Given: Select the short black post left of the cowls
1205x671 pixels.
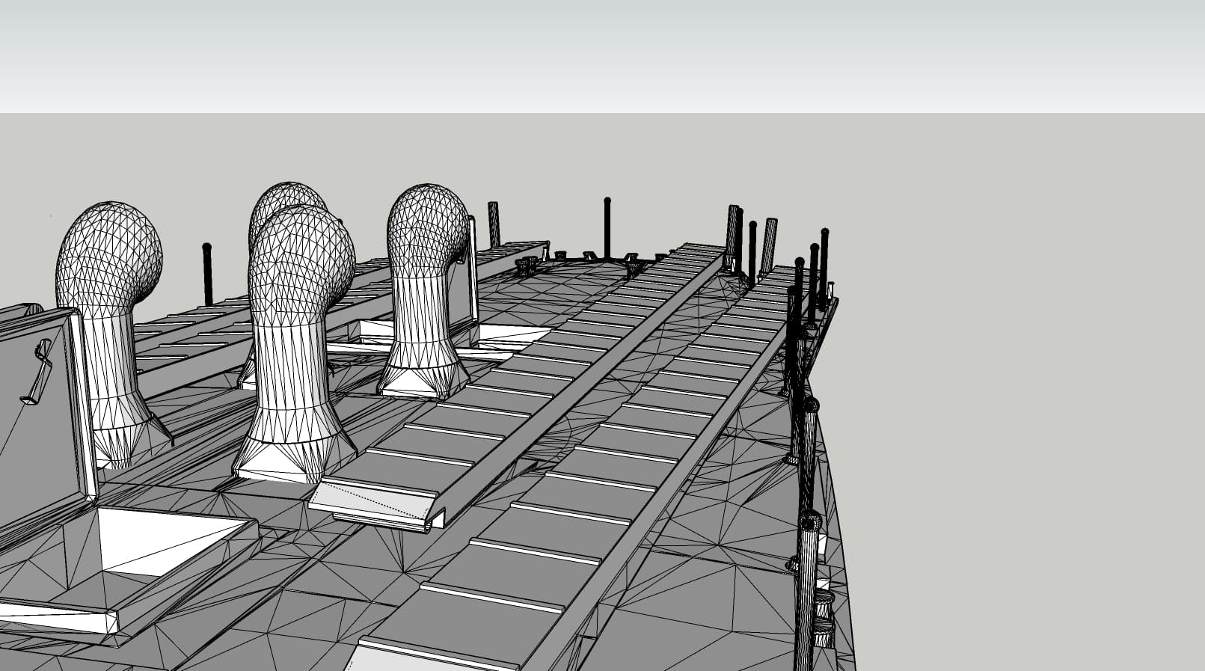Looking at the screenshot, I should pyautogui.click(x=207, y=274).
